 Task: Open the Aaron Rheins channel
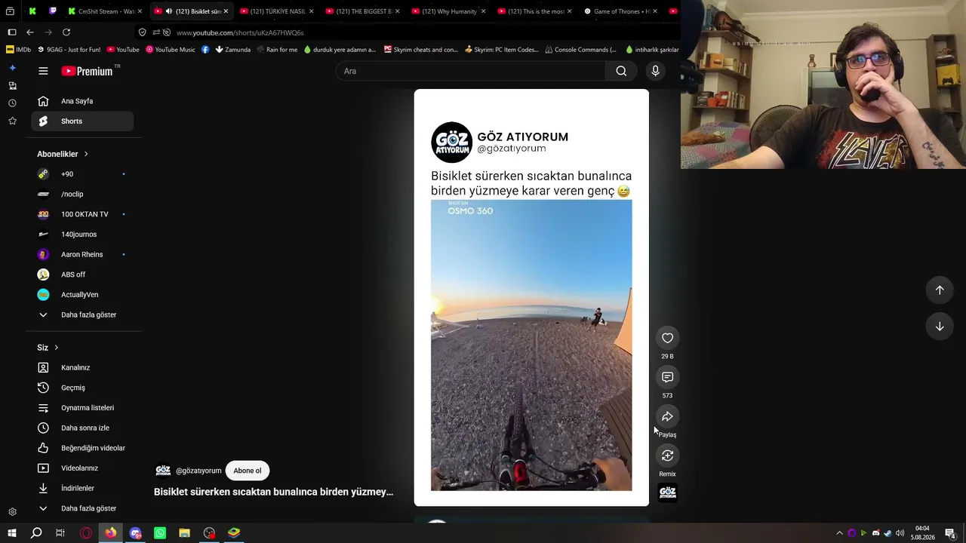tap(82, 254)
